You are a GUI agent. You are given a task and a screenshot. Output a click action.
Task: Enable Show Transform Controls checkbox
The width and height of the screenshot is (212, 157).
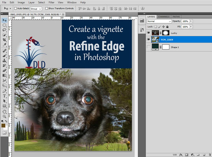46,9
